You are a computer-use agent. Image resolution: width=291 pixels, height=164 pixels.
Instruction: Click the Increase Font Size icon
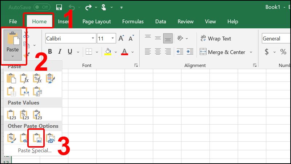pyautogui.click(x=121, y=39)
